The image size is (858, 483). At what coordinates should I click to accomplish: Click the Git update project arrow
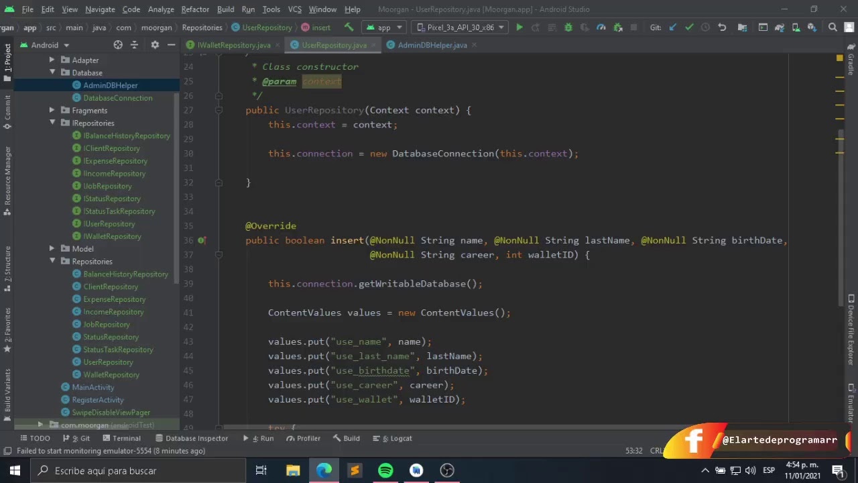pyautogui.click(x=673, y=28)
